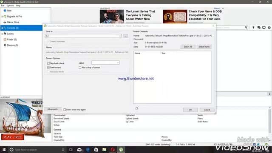Click the Now icon in sidebar
272x153 pixels.
click(x=5, y=11)
